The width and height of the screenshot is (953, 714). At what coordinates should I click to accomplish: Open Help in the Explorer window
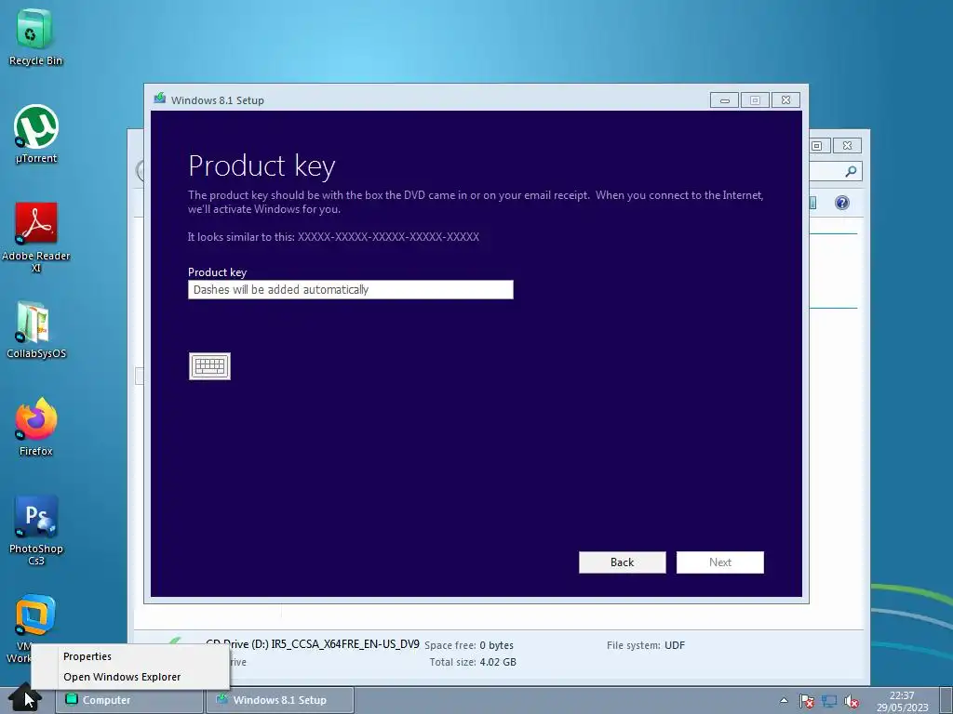click(x=841, y=203)
